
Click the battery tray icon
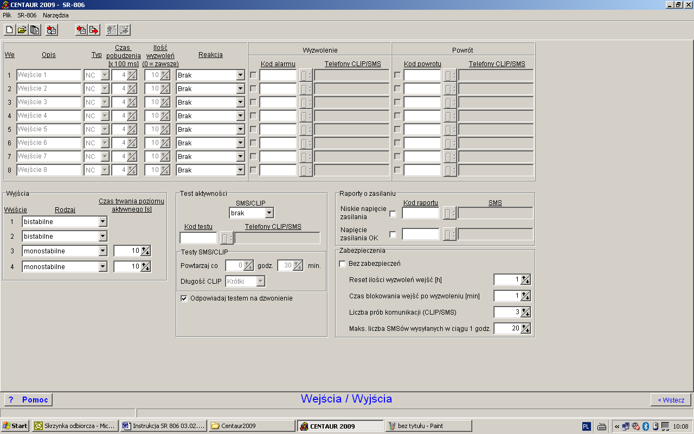655,426
